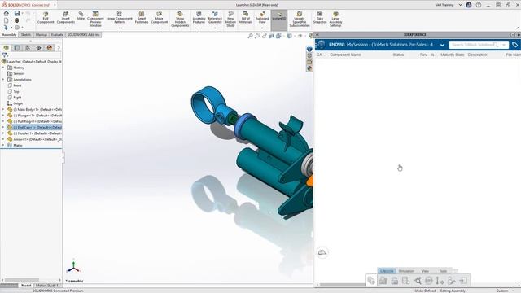Click the Smart Fasteners tool

[142, 18]
